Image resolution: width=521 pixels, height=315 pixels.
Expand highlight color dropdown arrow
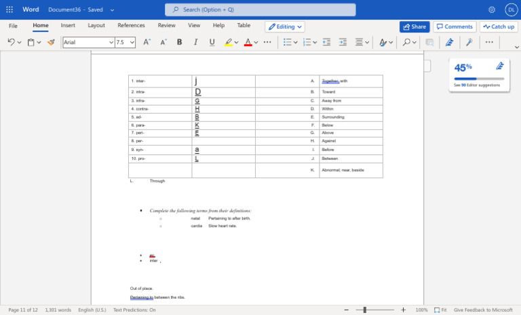pos(236,42)
